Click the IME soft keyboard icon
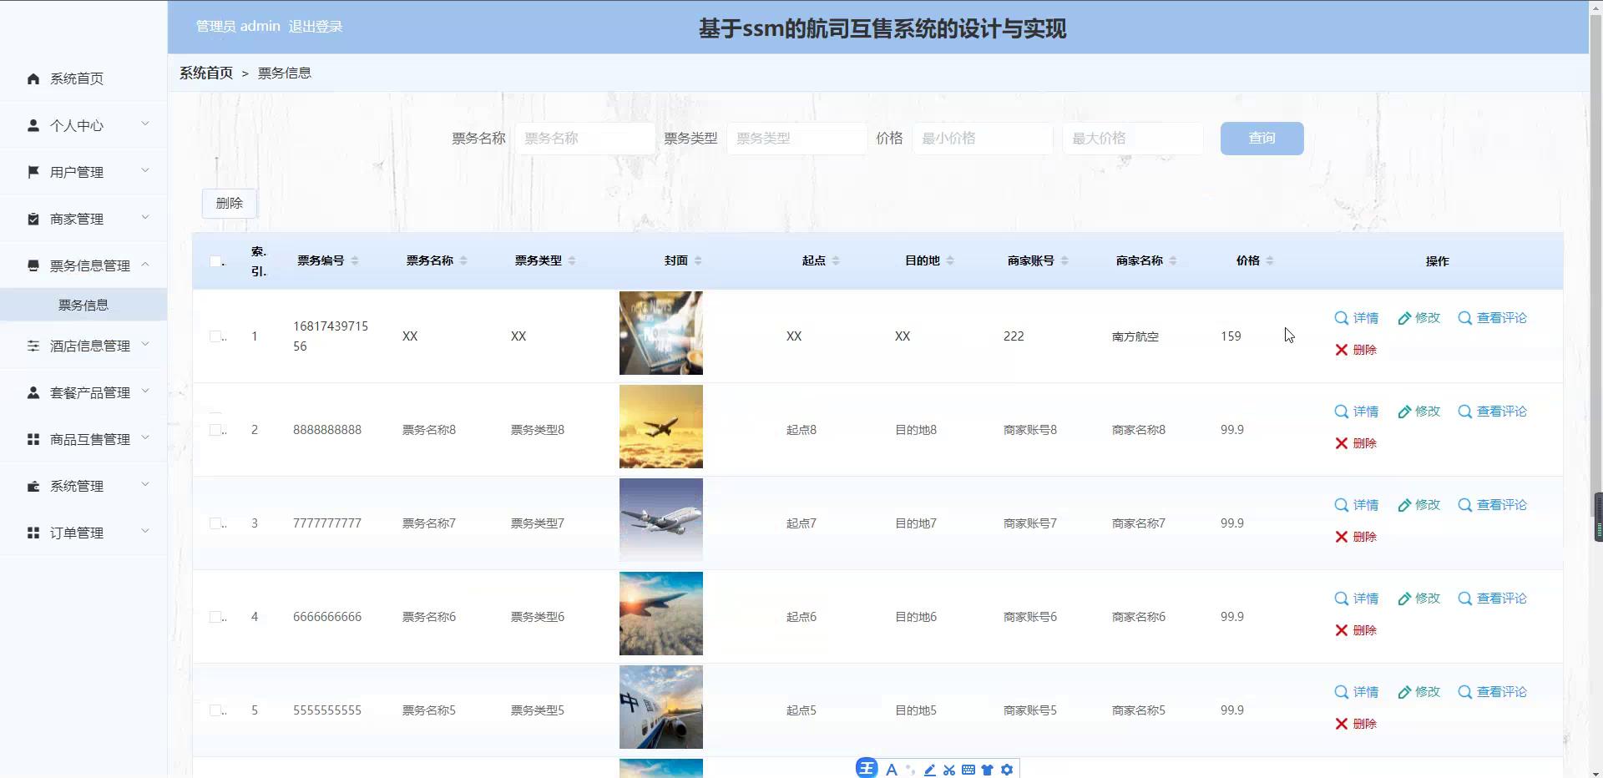Screen dimensions: 1603x778 pos(968,770)
